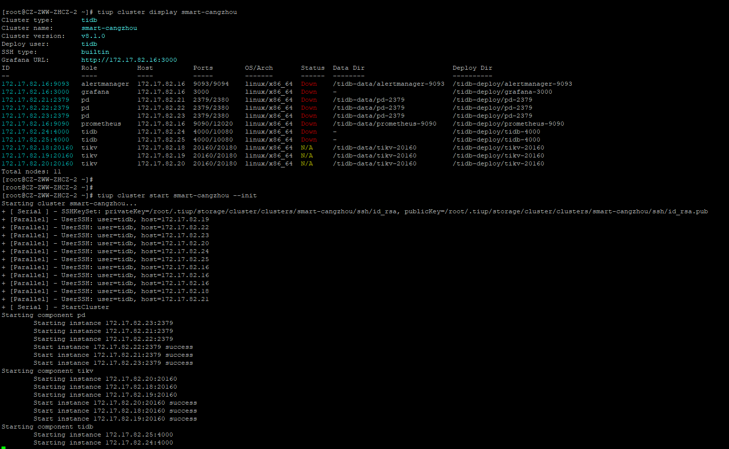729x449 pixels.
Task: Click 'Start instance 172.17.82.19:20160 success' line
Action: [115, 419]
